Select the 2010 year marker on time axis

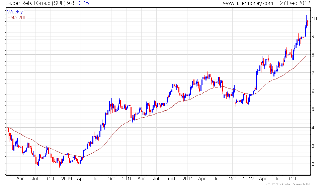pyautogui.click(x=127, y=179)
